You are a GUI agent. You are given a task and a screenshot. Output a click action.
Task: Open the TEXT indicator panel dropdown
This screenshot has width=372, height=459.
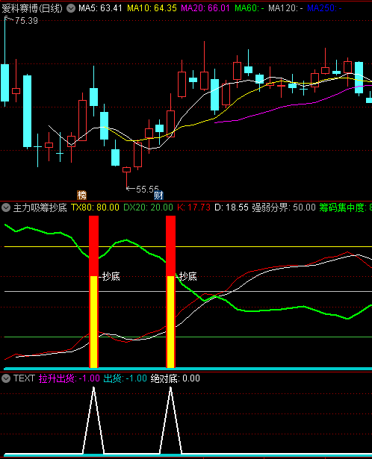point(6,378)
